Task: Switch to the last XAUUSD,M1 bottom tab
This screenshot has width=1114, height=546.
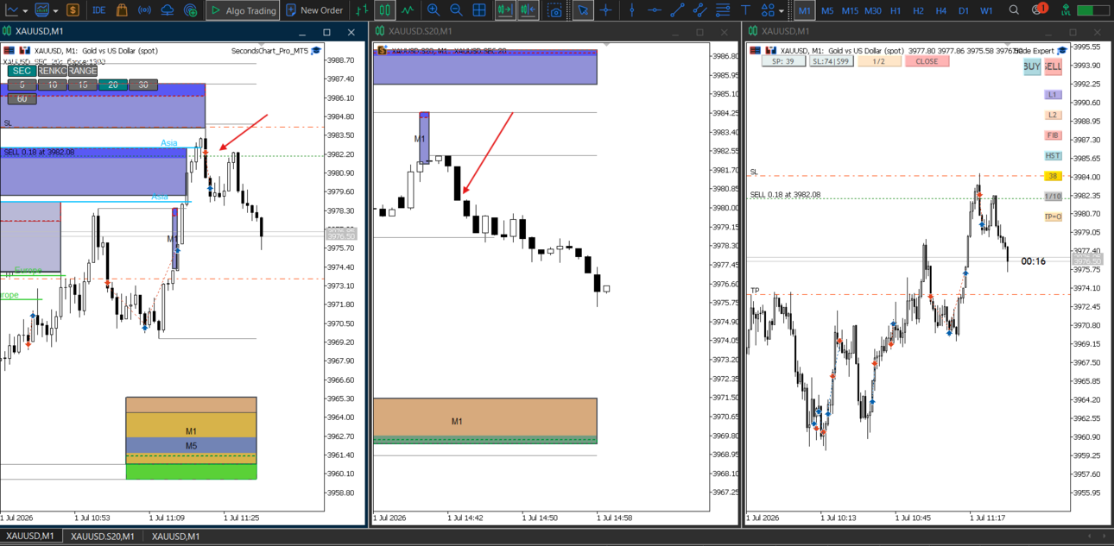Action: point(175,537)
